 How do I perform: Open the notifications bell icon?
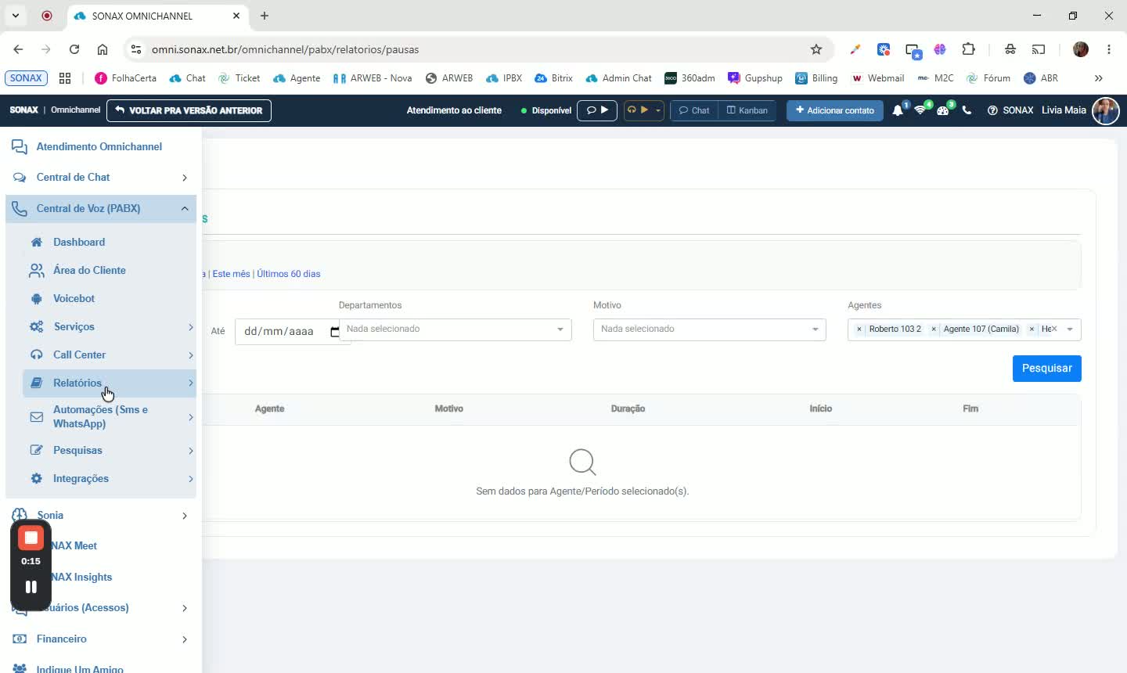pos(898,110)
